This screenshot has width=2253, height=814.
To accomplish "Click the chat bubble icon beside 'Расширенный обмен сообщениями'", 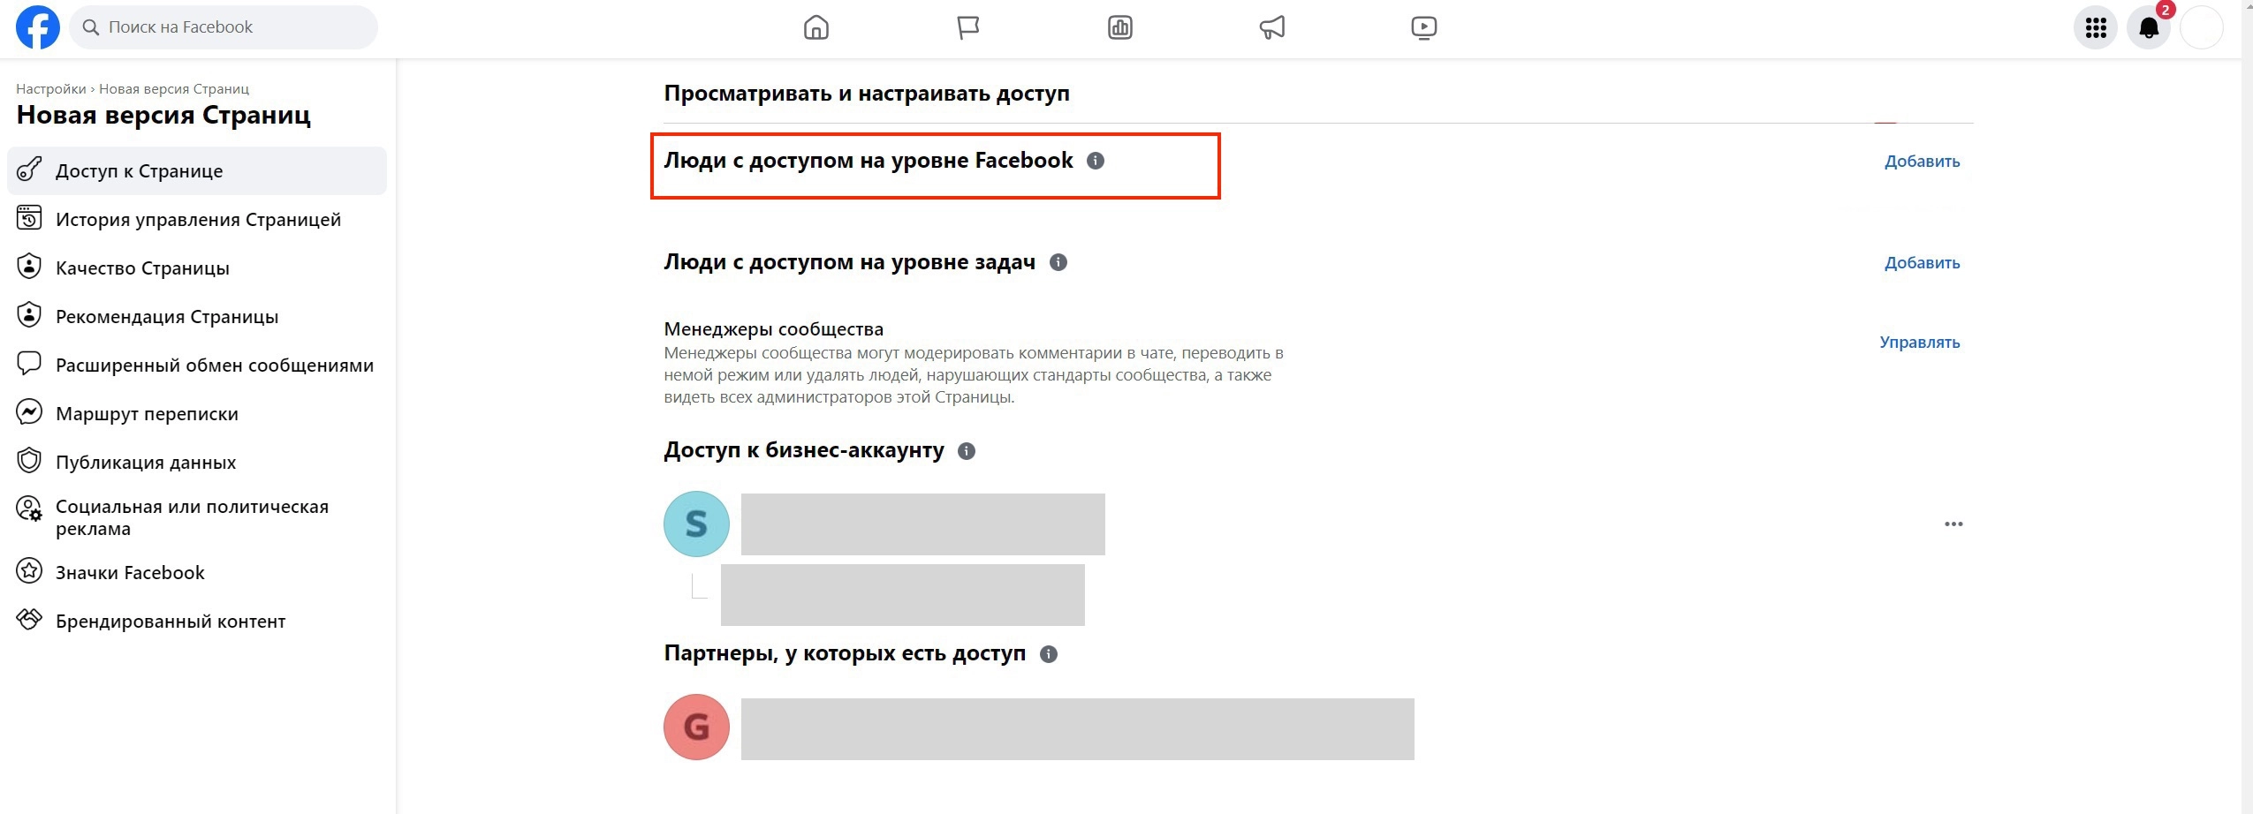I will [x=29, y=363].
